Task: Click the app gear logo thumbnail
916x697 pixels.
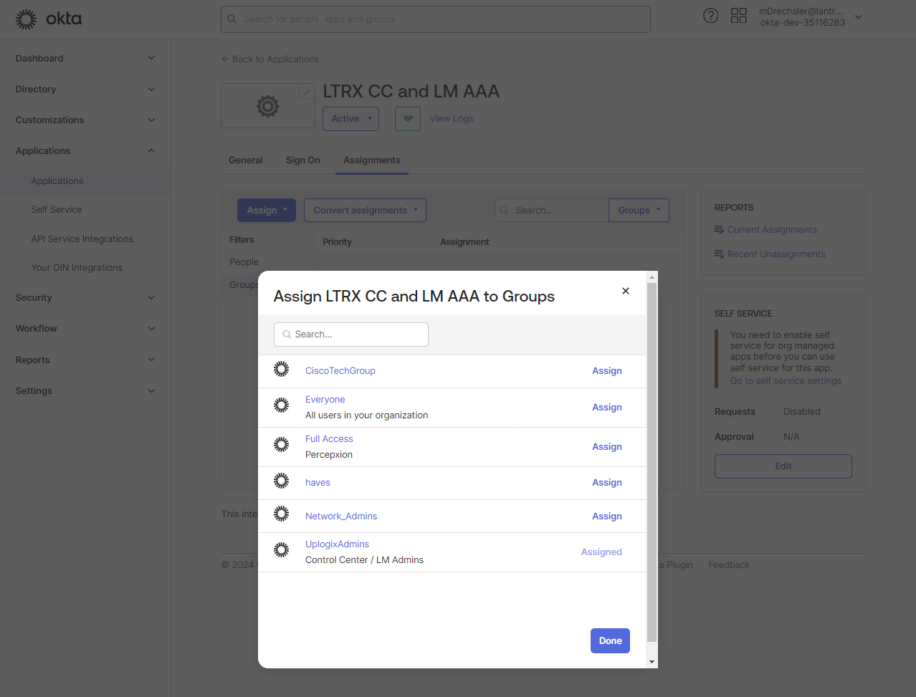Action: pos(267,106)
